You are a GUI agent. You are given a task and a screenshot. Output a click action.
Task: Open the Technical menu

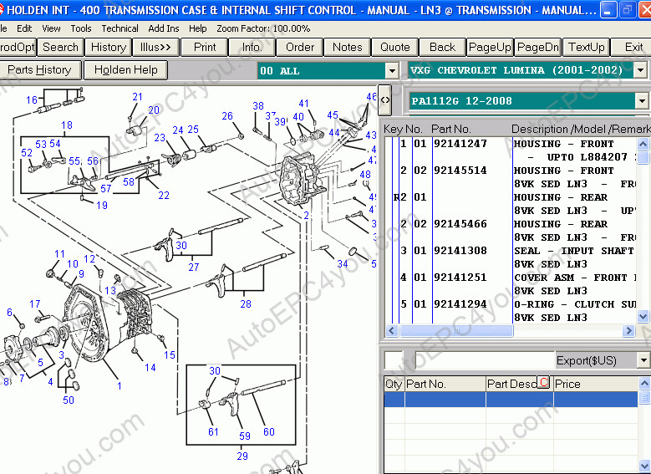(120, 28)
